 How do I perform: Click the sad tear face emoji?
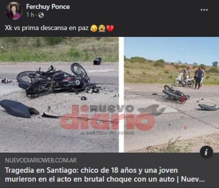(94, 28)
